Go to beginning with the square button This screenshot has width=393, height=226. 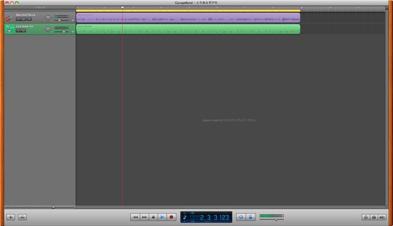point(154,217)
